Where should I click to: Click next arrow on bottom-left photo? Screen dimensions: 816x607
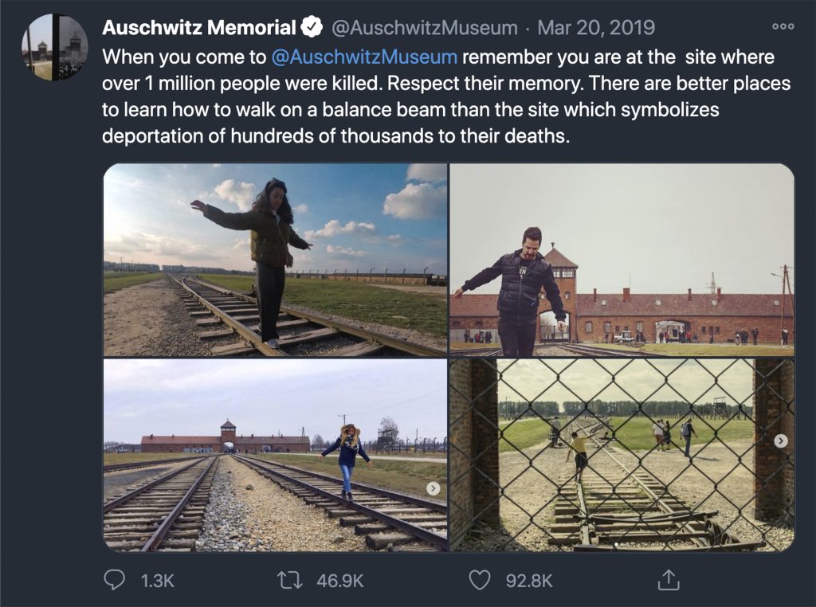pyautogui.click(x=433, y=488)
